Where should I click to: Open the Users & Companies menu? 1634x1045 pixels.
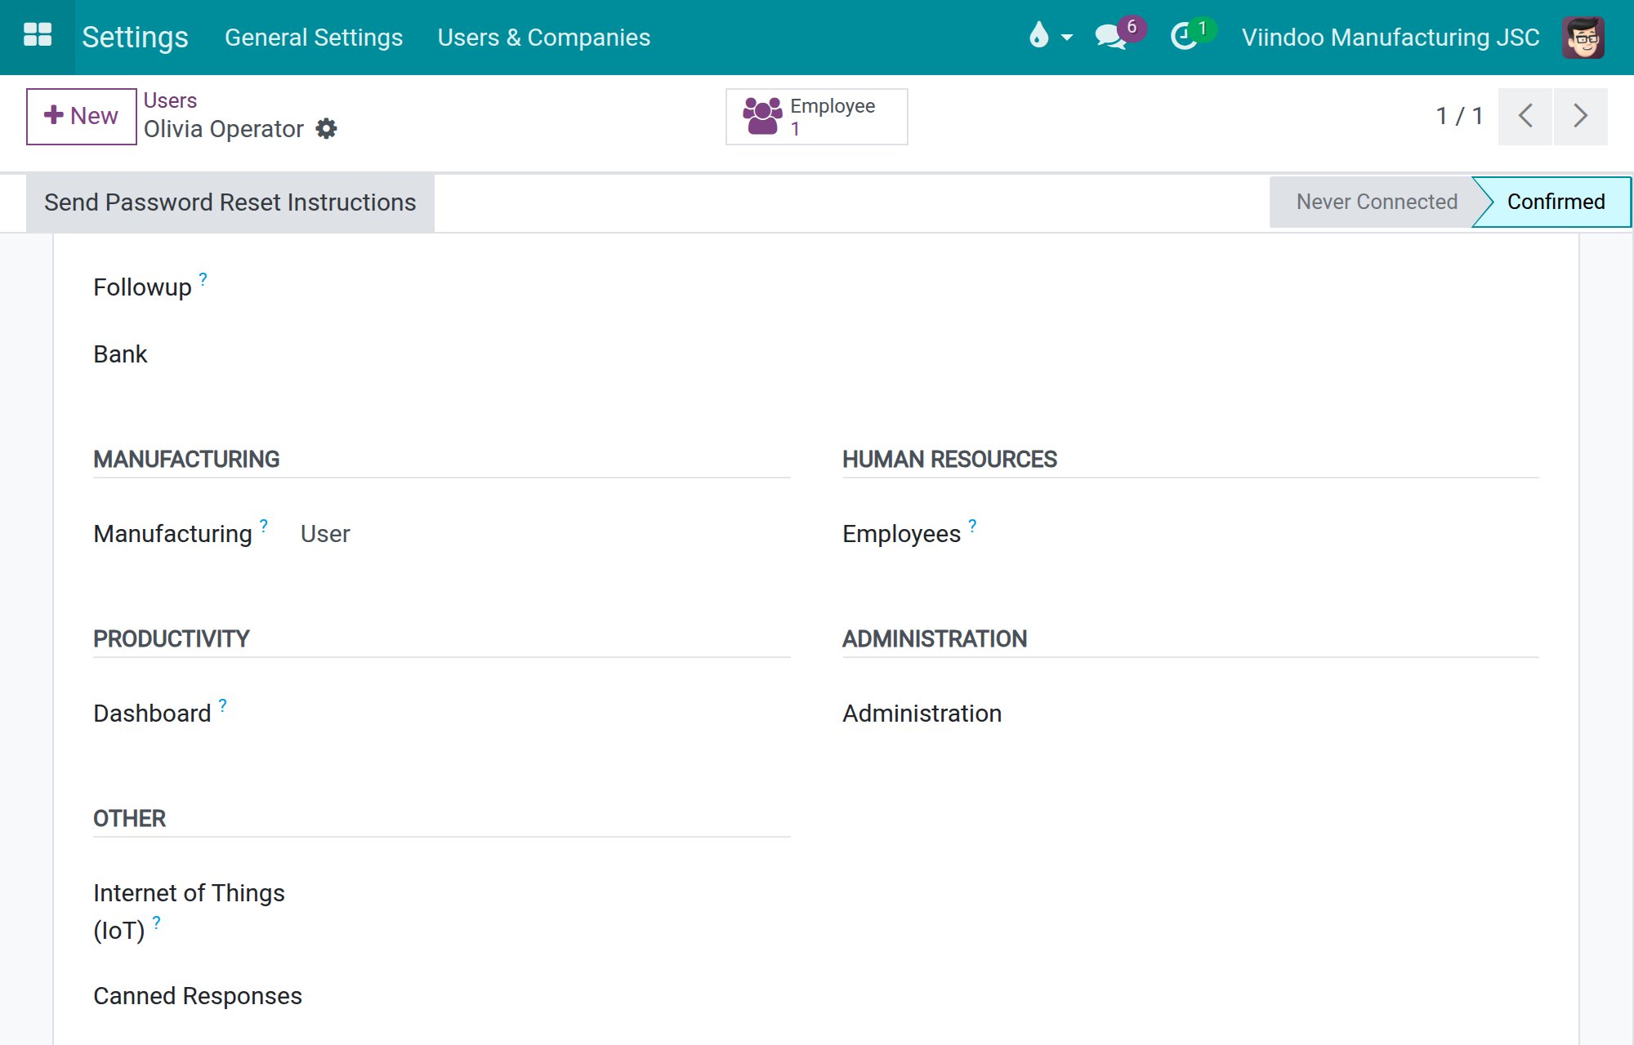pyautogui.click(x=544, y=38)
